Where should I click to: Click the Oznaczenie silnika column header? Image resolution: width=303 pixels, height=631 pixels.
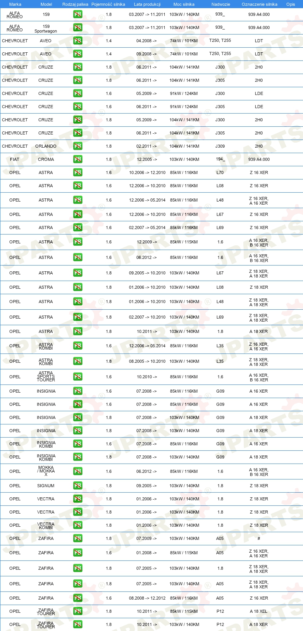(x=260, y=4)
